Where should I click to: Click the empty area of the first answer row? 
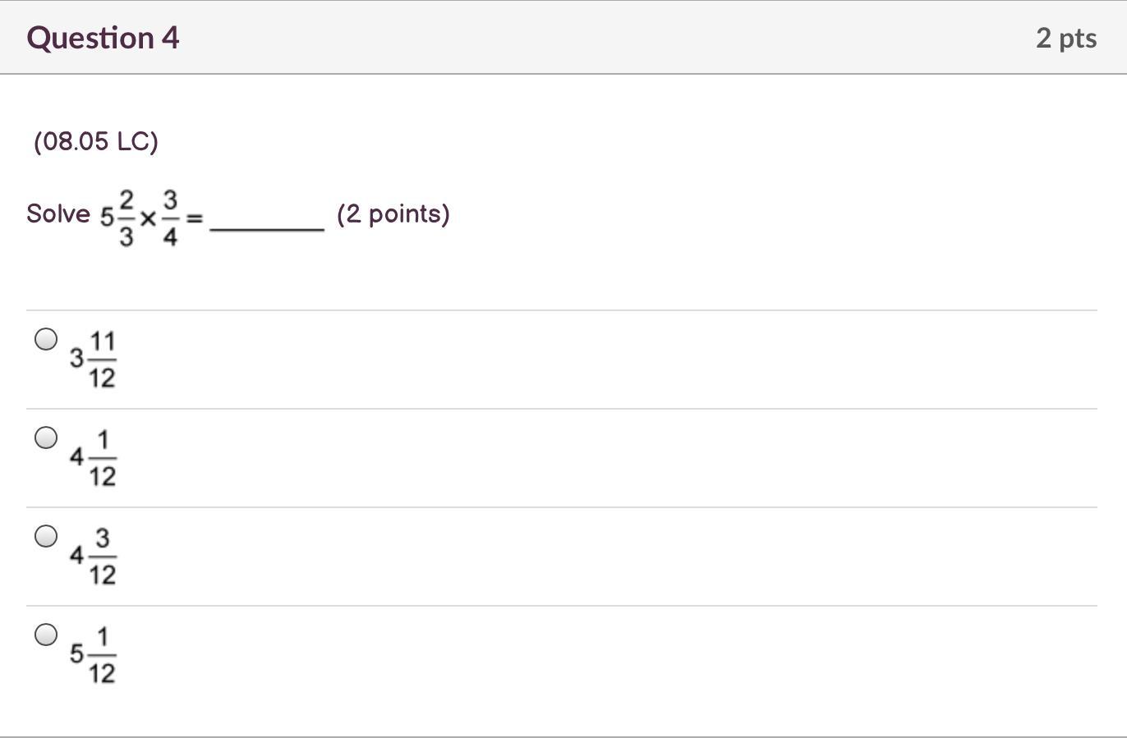(575, 360)
